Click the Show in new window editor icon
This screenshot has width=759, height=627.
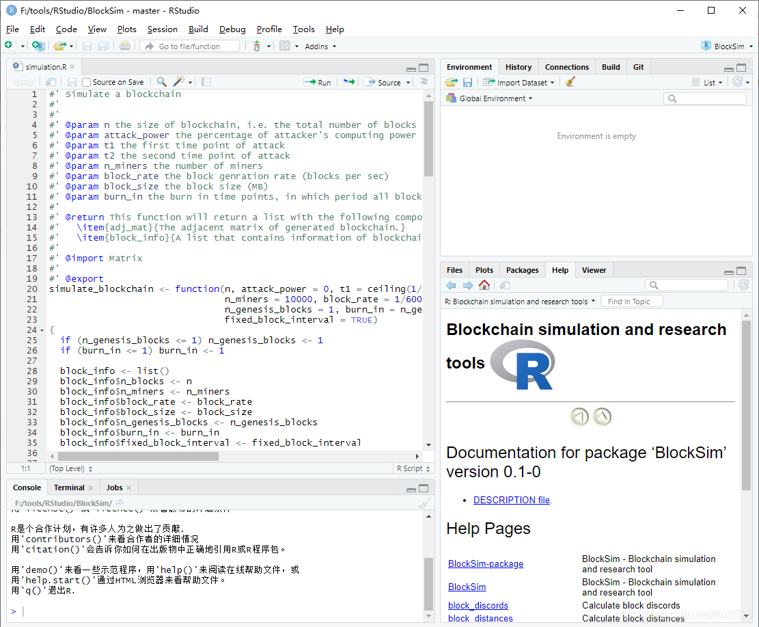pos(51,82)
